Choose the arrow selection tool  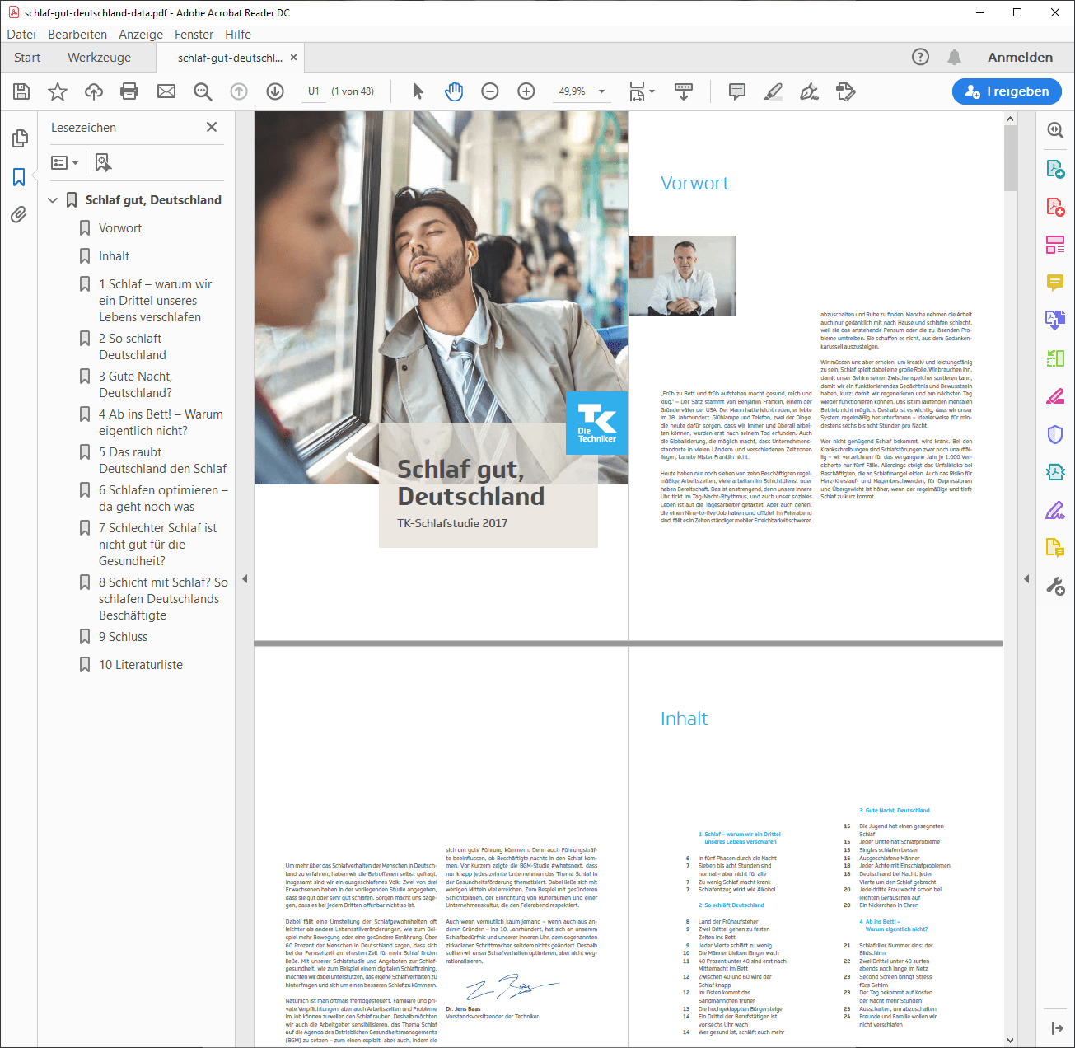point(418,91)
